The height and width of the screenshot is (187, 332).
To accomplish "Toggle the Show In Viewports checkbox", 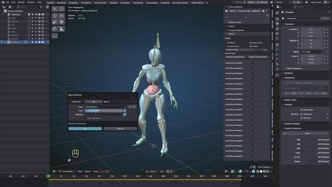I will tap(301, 114).
